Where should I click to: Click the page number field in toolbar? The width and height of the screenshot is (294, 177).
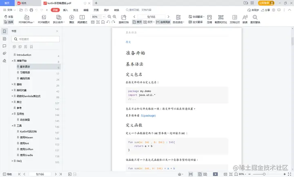coord(151,17)
